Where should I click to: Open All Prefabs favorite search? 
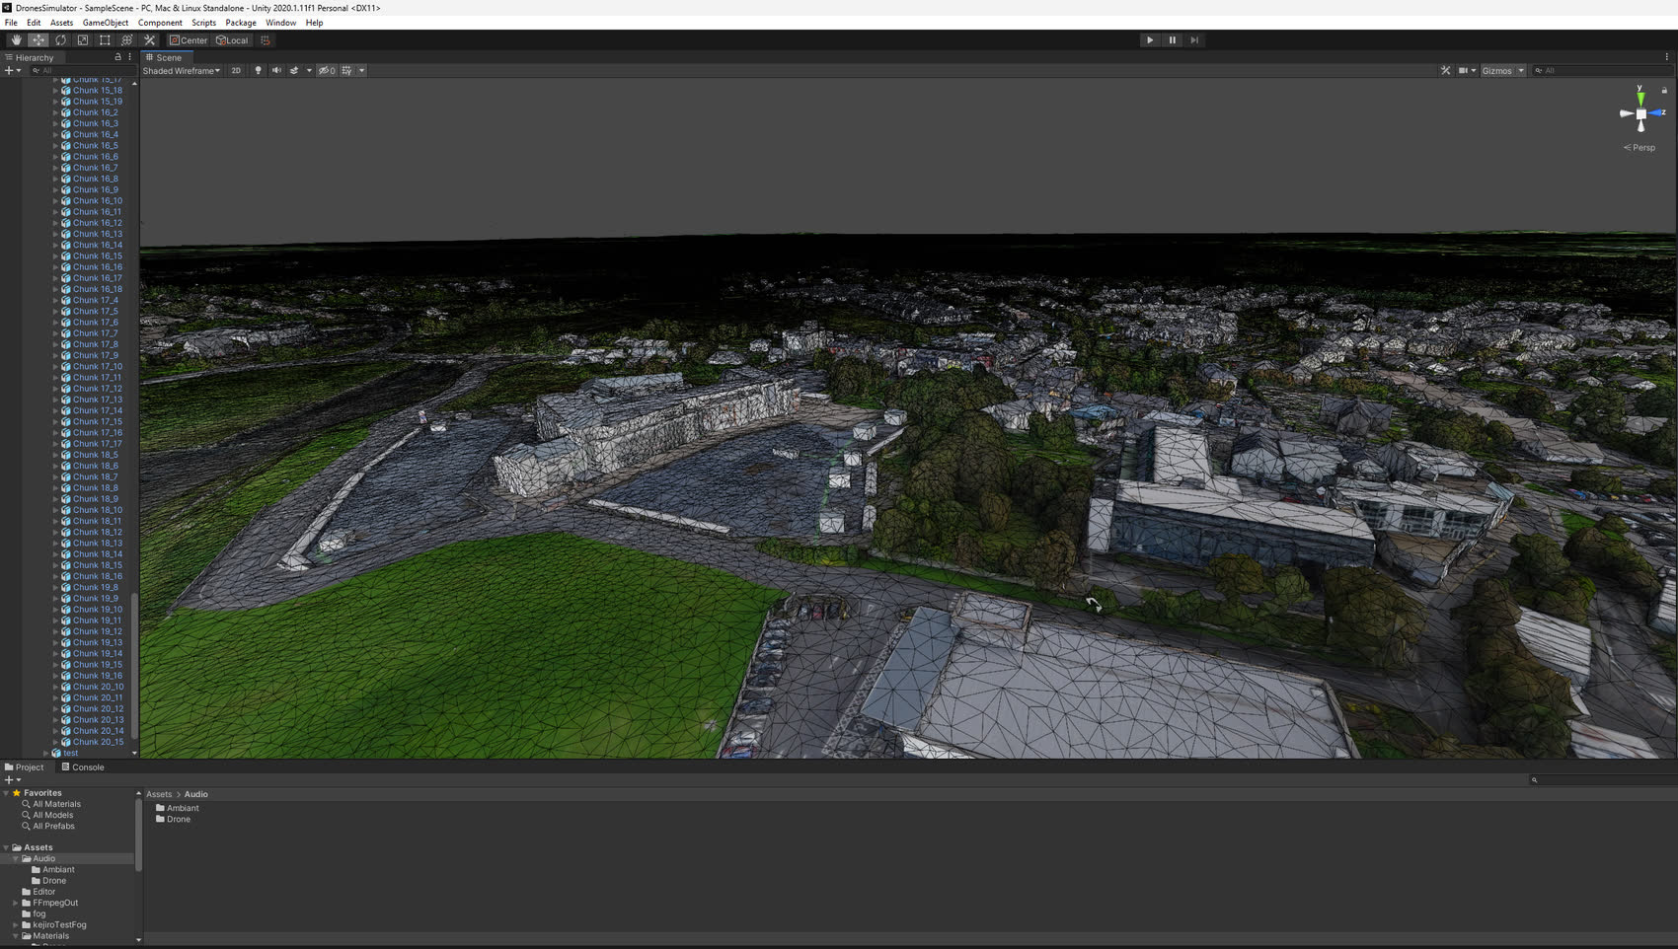click(53, 827)
